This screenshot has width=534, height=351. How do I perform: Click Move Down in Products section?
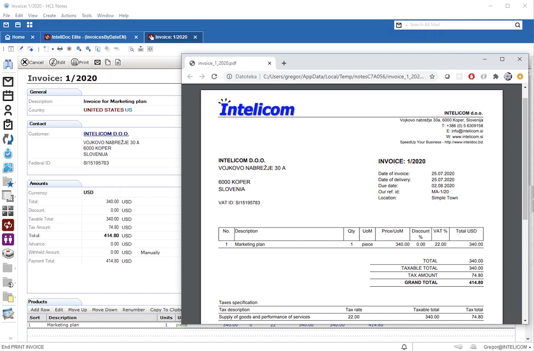104,310
